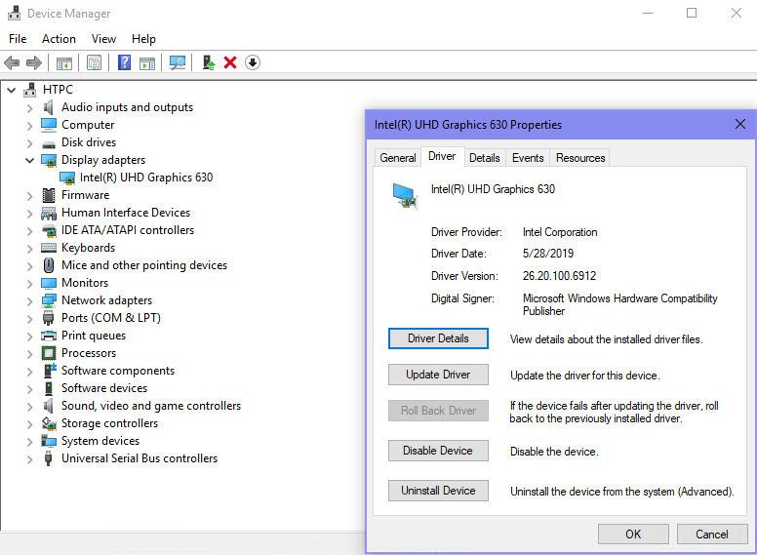Collapse the Display adapters category

point(29,160)
